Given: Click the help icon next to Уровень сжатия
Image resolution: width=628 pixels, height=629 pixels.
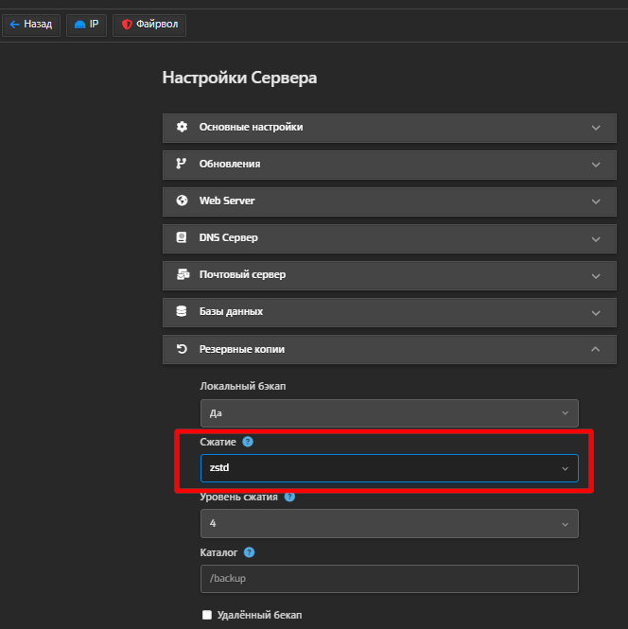Looking at the screenshot, I should coord(289,497).
